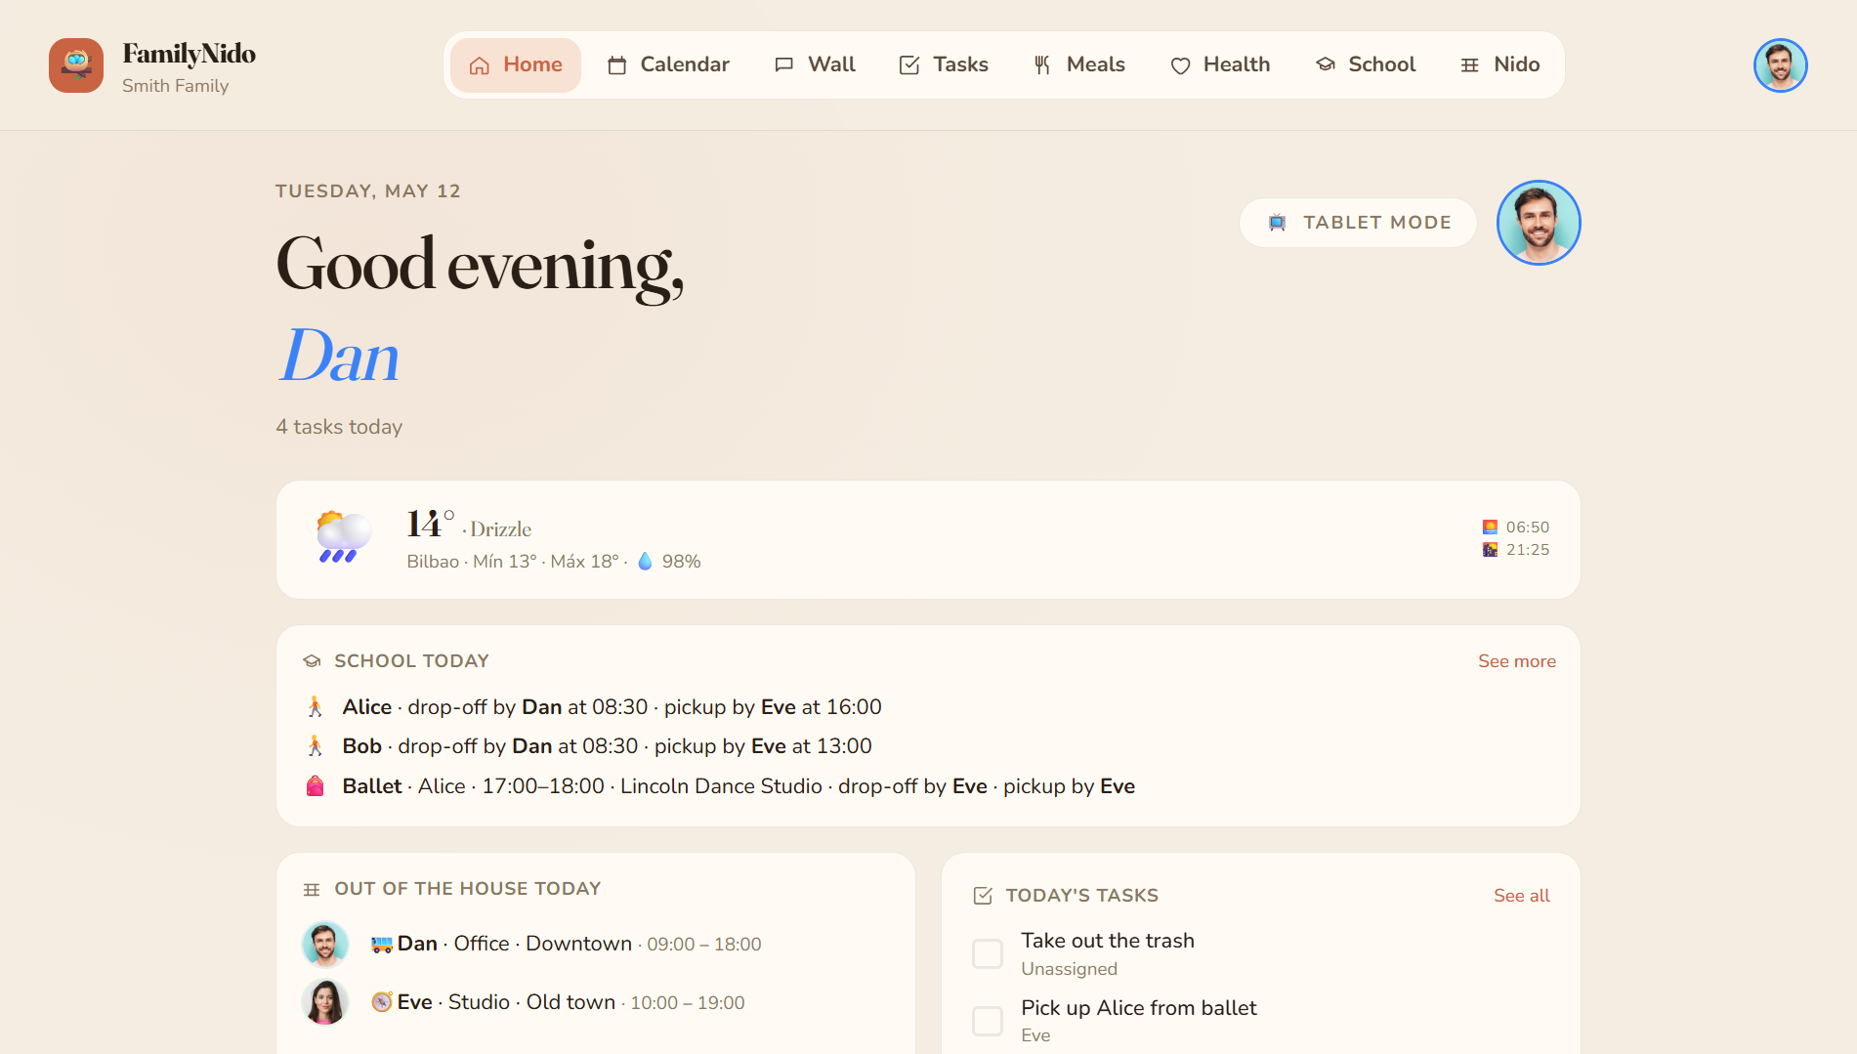Image resolution: width=1857 pixels, height=1054 pixels.
Task: Click the sunrise icon next to 06:50
Action: click(x=1490, y=527)
